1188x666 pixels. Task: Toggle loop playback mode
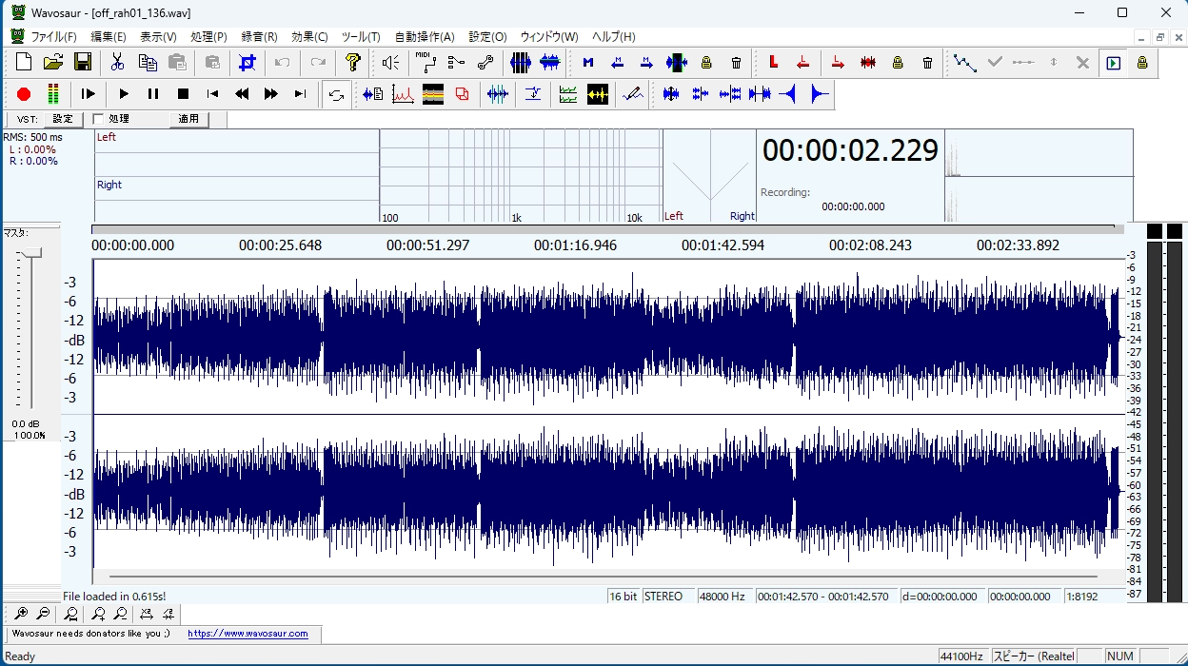pyautogui.click(x=335, y=94)
